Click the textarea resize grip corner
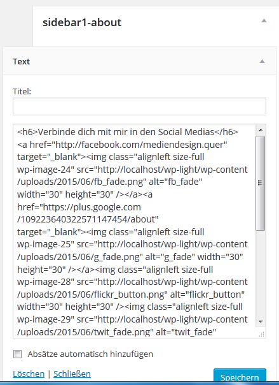Screen dimensions: 279x385 click(x=261, y=334)
